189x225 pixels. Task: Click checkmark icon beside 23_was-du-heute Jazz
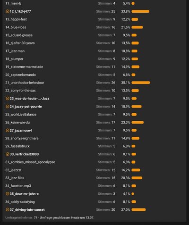[7, 99]
